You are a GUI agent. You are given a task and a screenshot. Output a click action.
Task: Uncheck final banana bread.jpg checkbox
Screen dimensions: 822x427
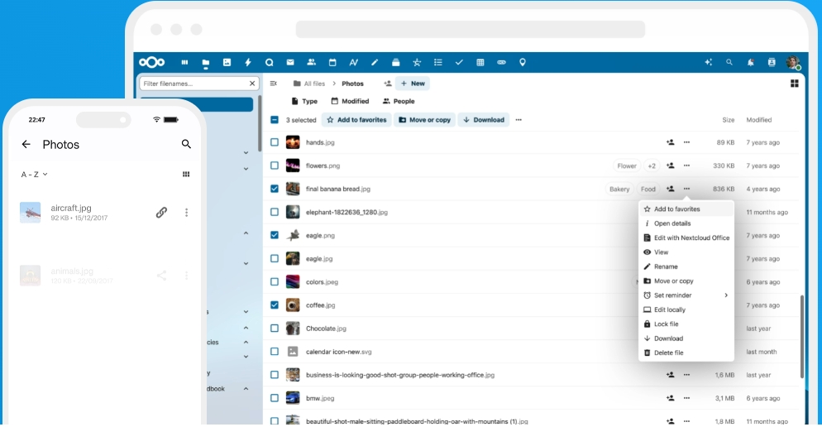tap(275, 189)
